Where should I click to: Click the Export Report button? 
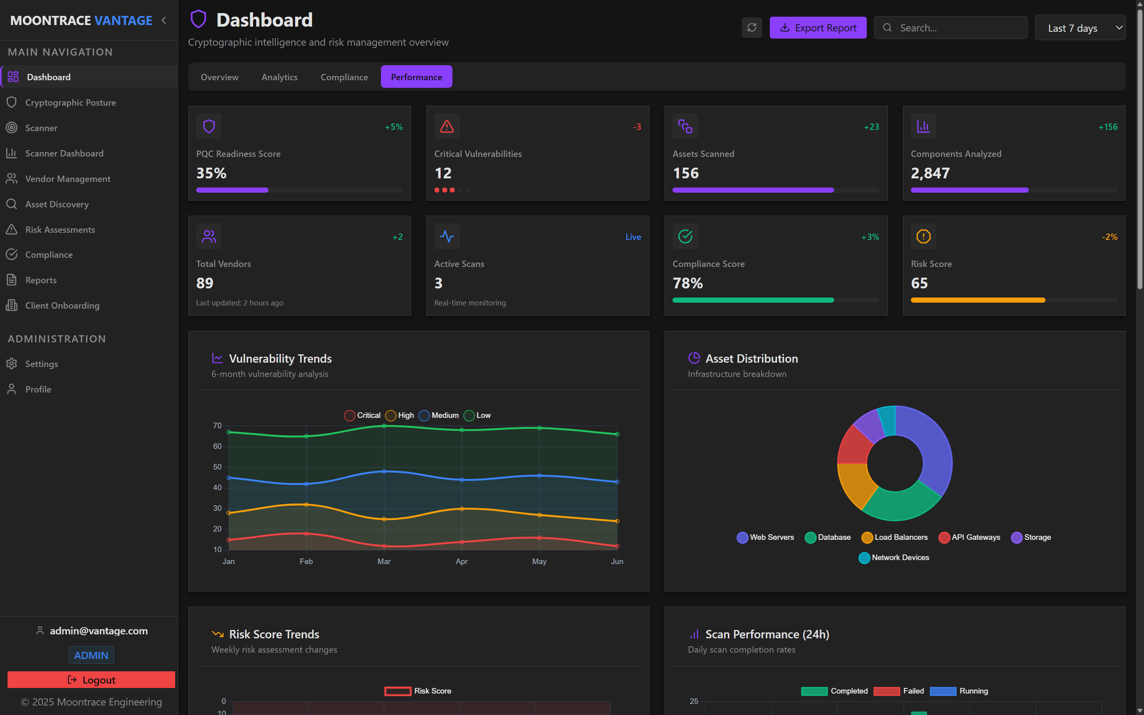pyautogui.click(x=817, y=28)
